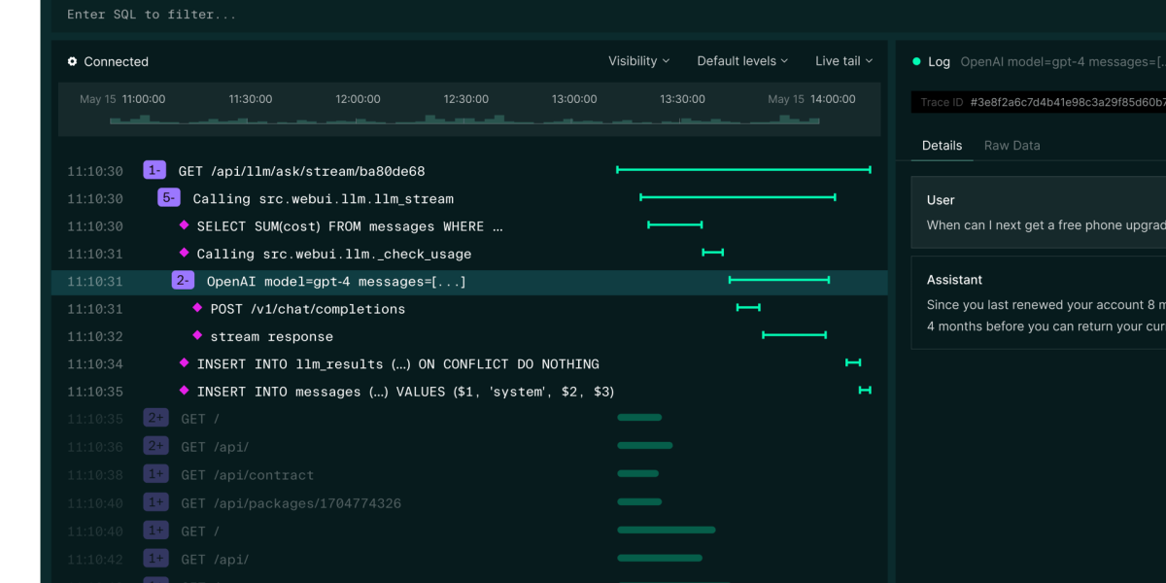
Task: Expand the collapsed GET /api/contract entry
Action: [155, 474]
